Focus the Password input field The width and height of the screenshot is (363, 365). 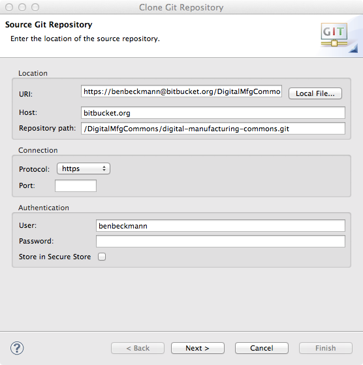(221, 241)
